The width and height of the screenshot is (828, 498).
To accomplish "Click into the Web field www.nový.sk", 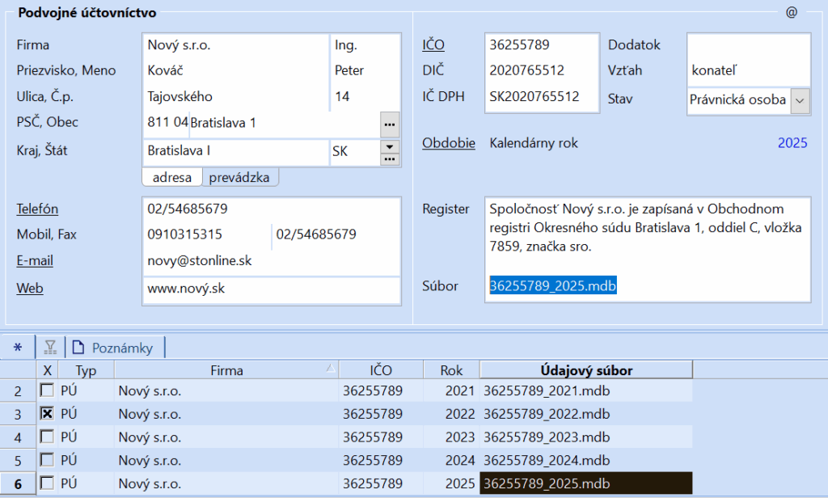I will coord(271,289).
